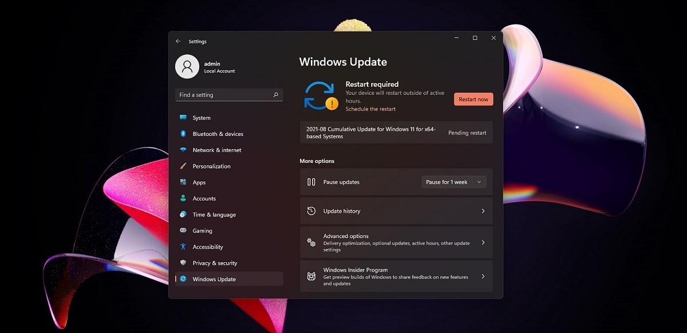Go to Time & language settings

tap(230, 214)
